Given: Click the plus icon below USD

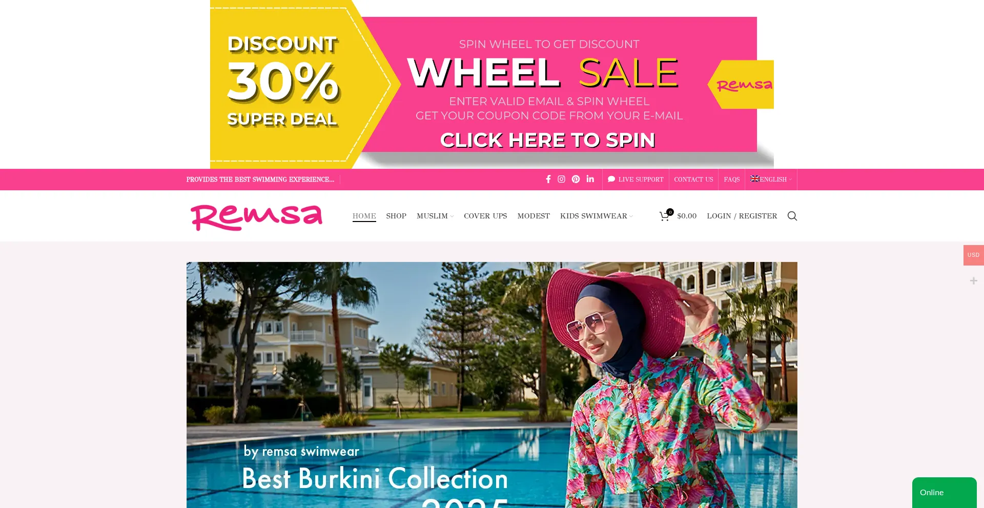Looking at the screenshot, I should 973,281.
